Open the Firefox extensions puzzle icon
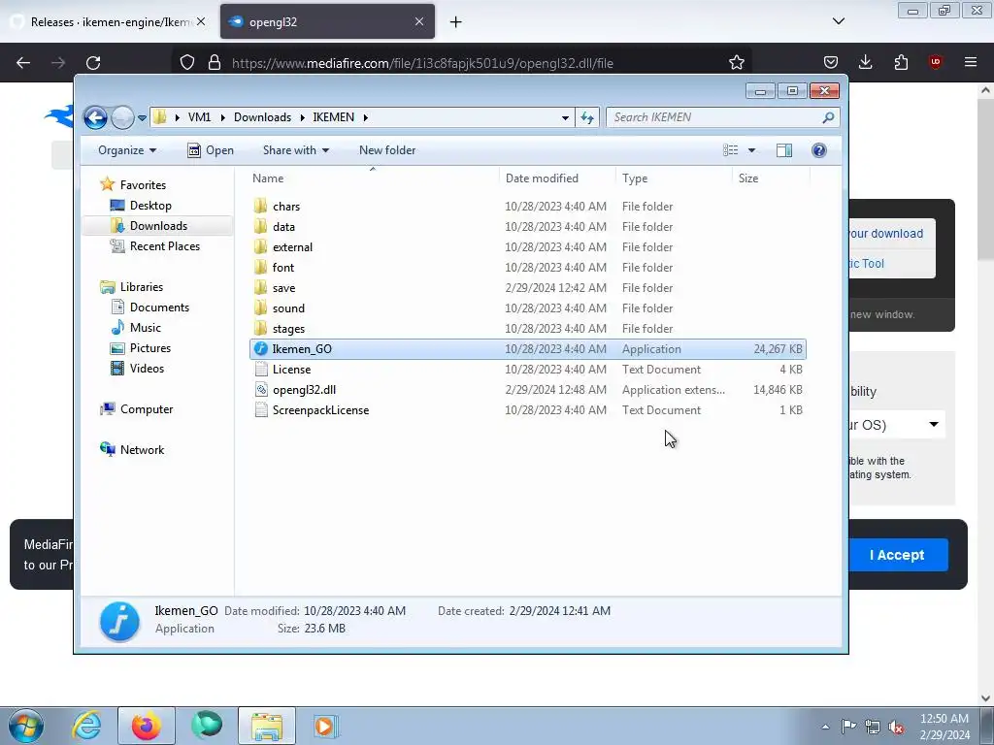The image size is (994, 745). 901,62
